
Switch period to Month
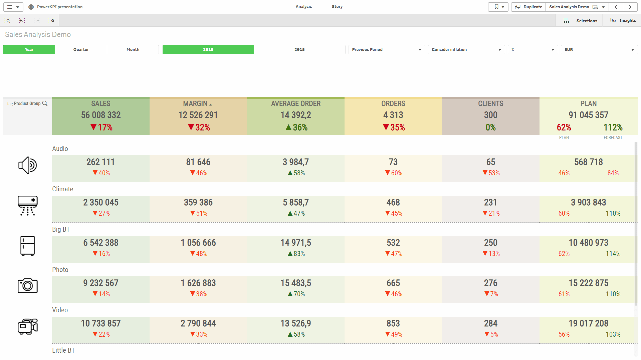click(x=133, y=50)
